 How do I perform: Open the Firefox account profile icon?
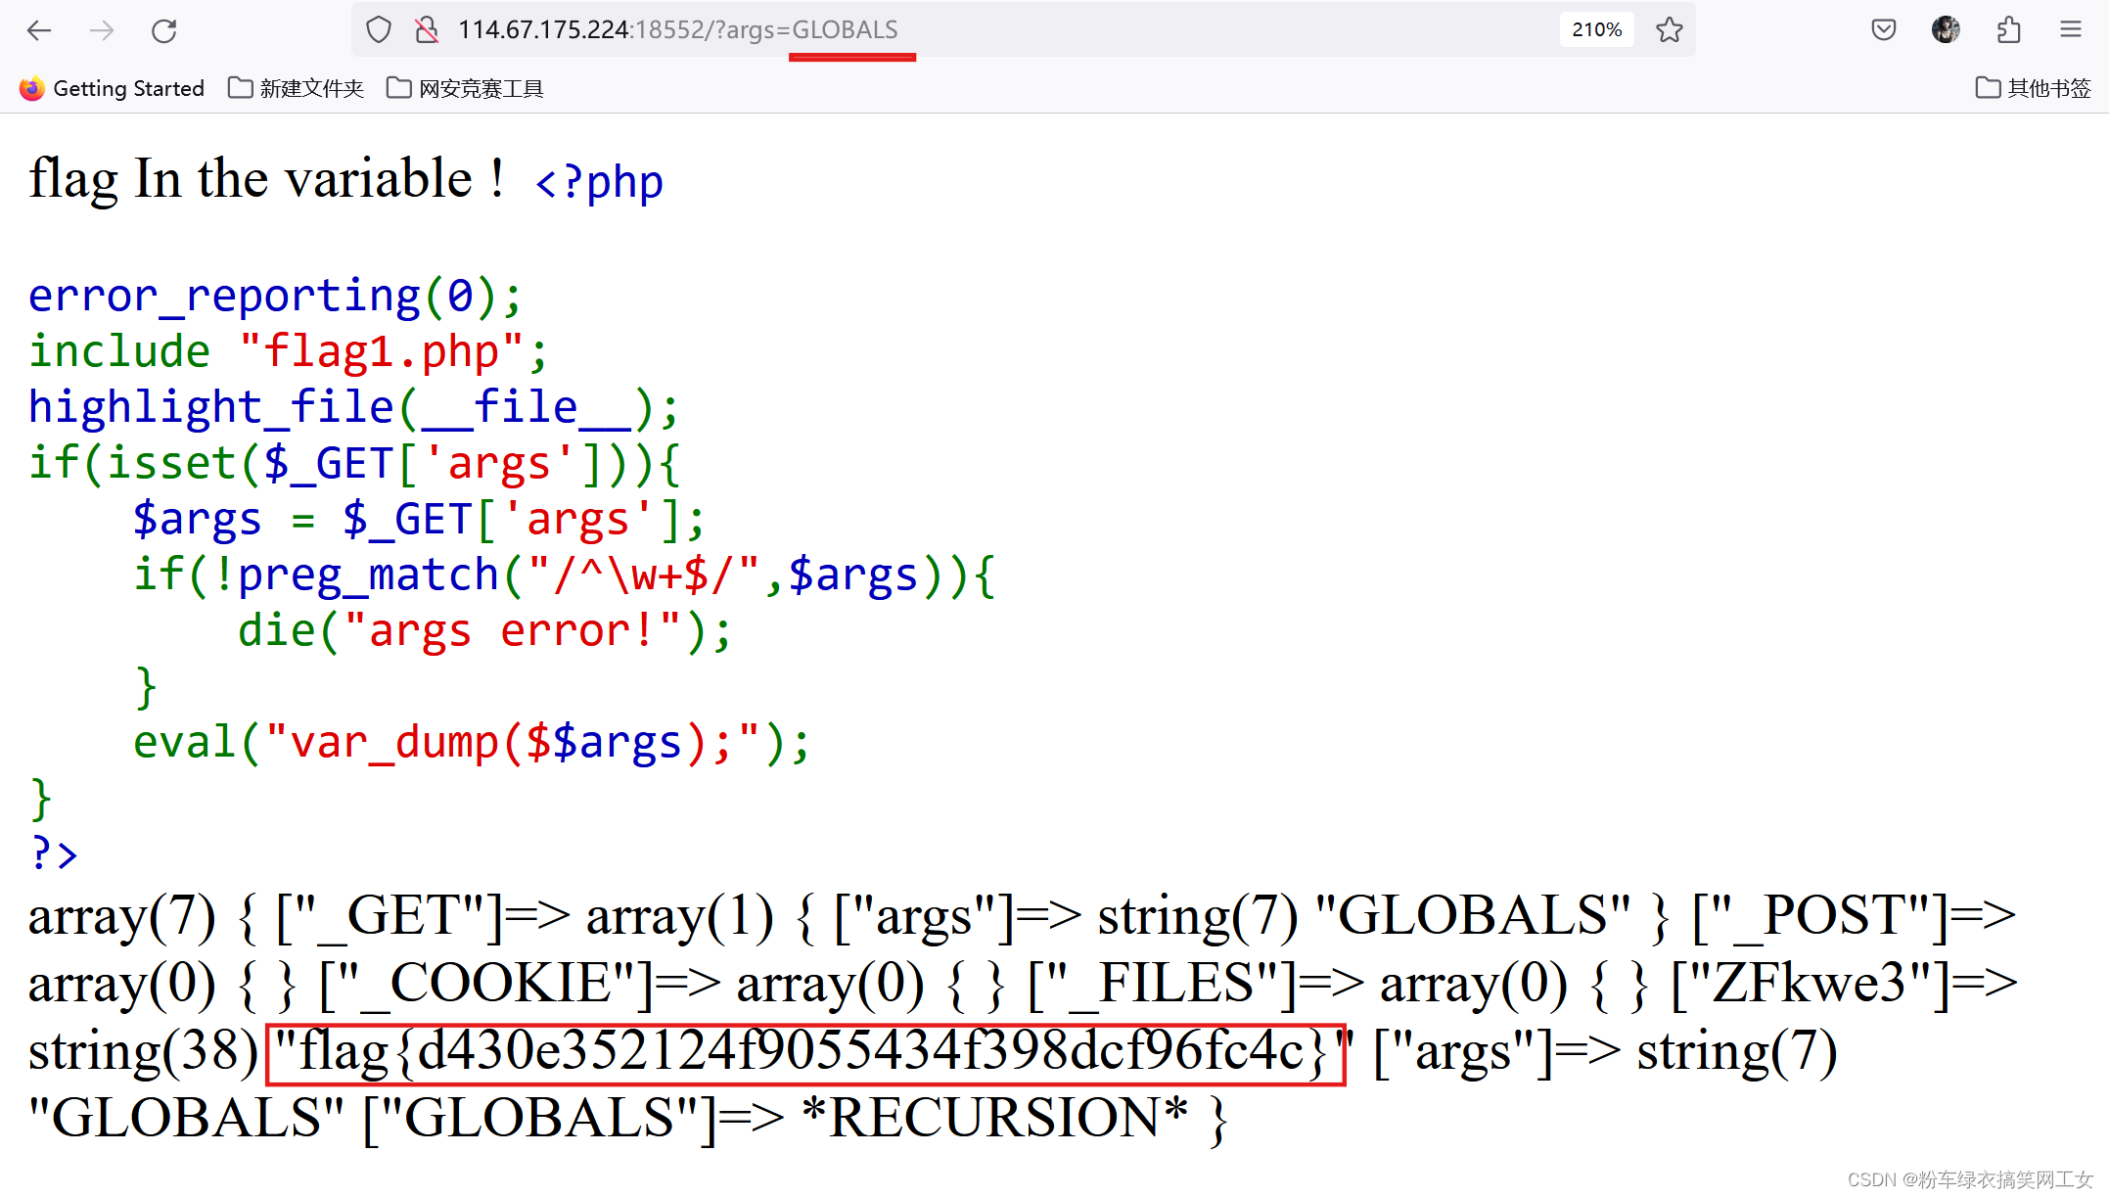[x=1946, y=29]
